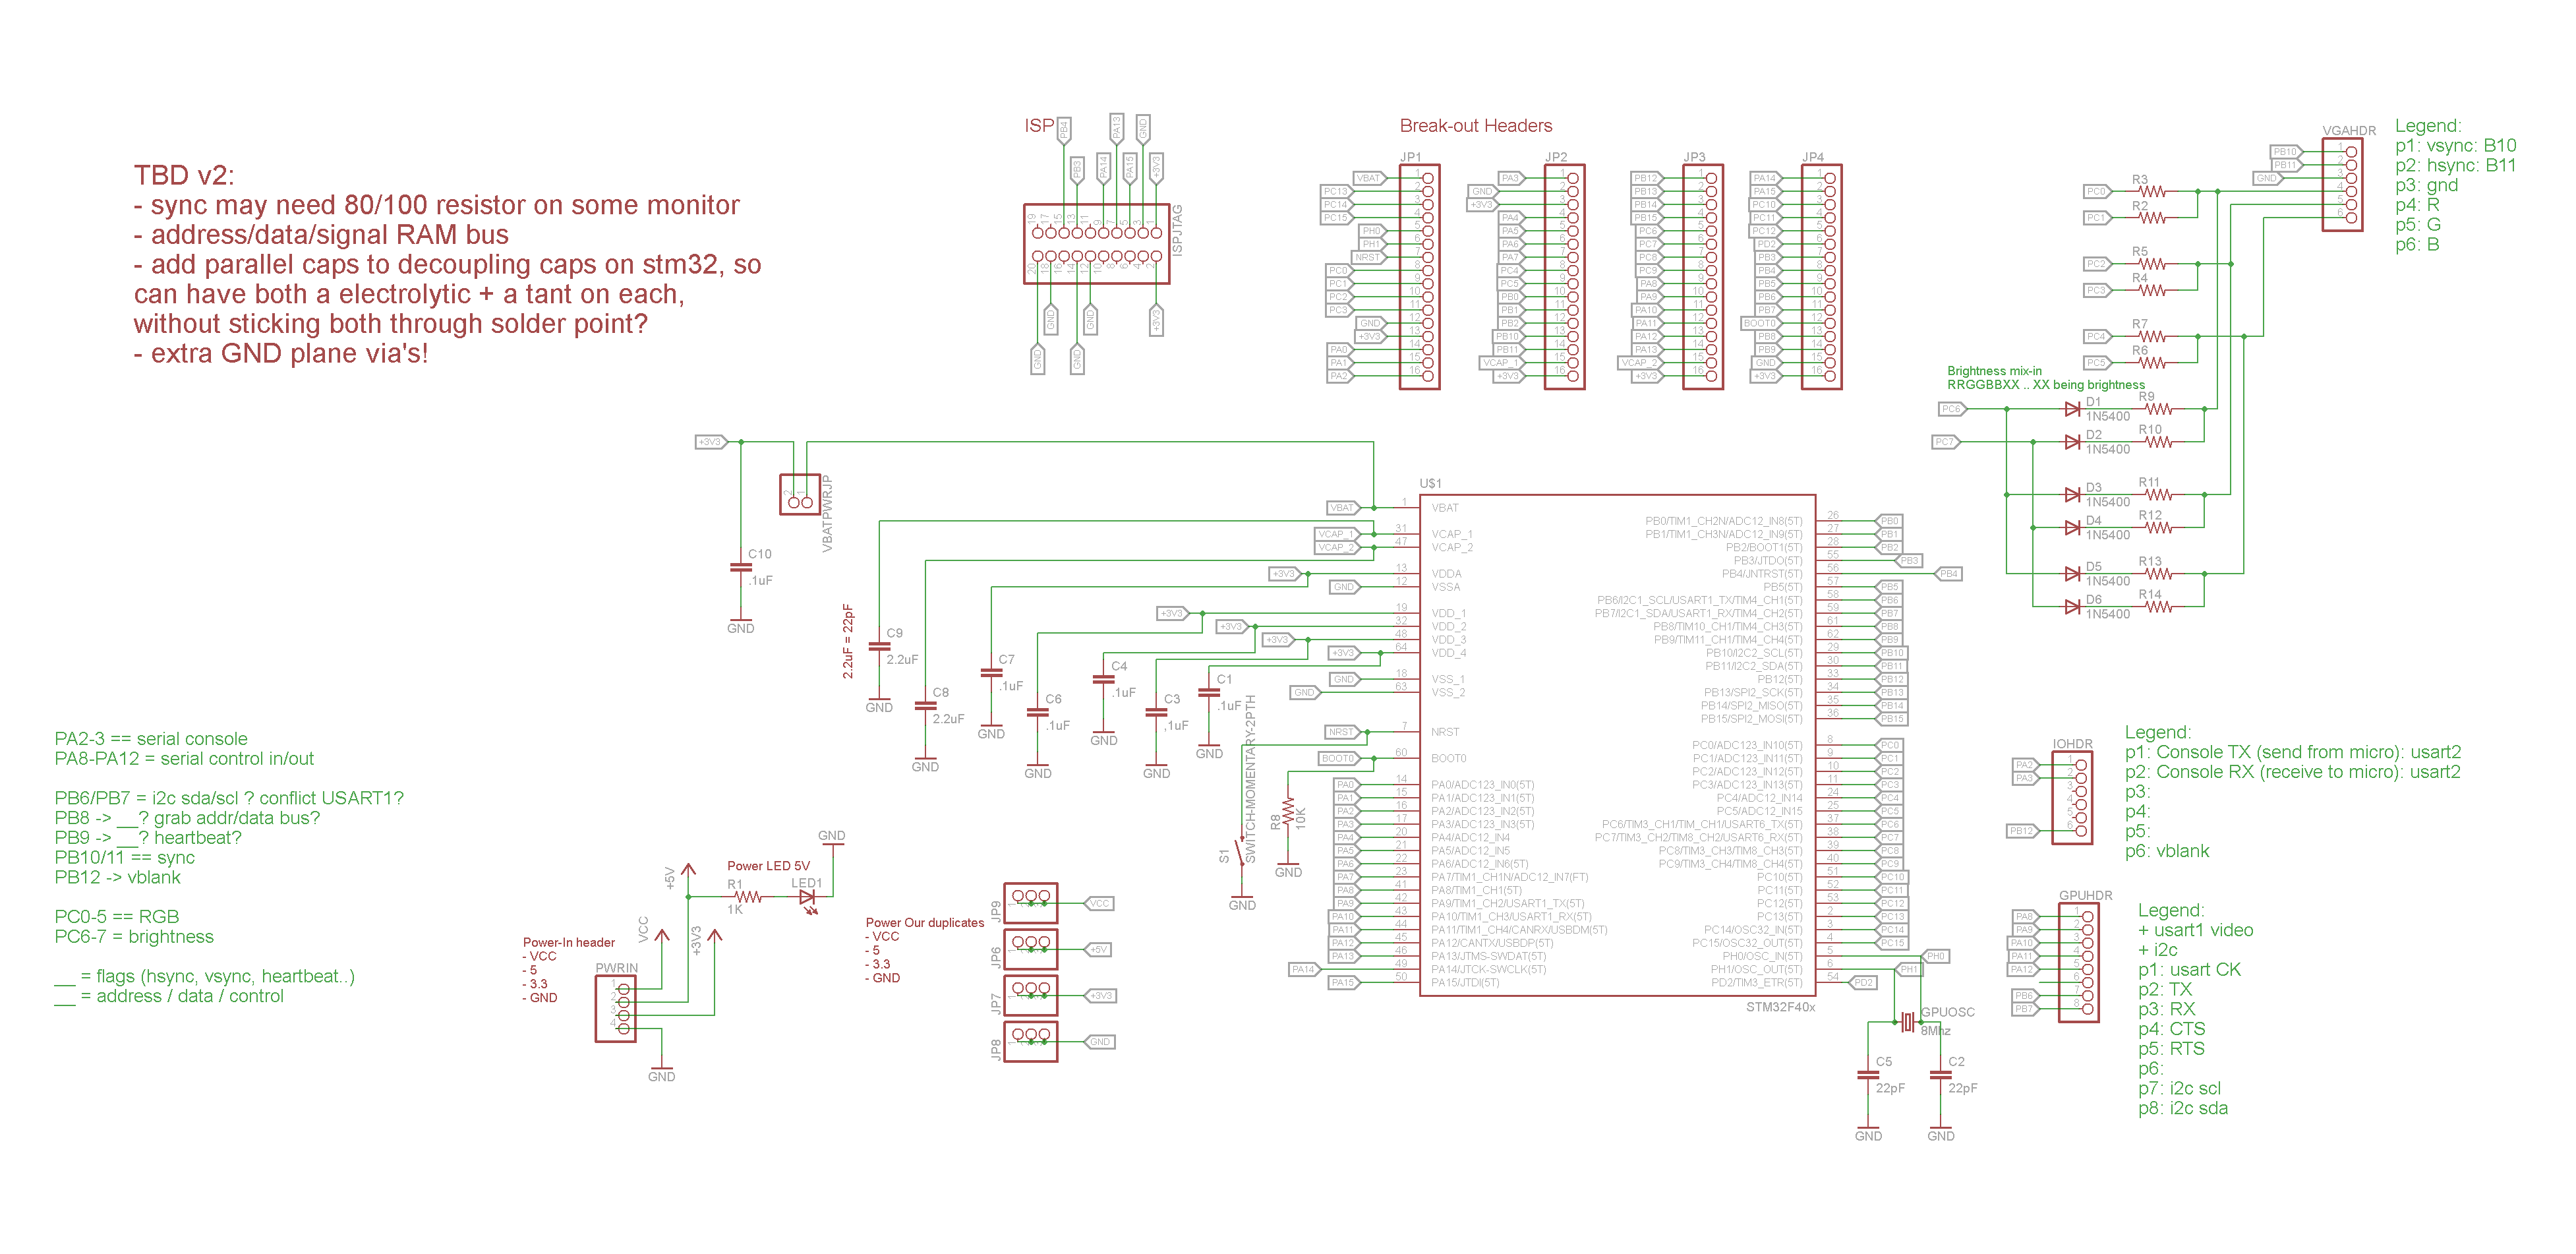Click the "TBD v2:" note heading
The height and width of the screenshot is (1254, 2576).
pyautogui.click(x=185, y=175)
